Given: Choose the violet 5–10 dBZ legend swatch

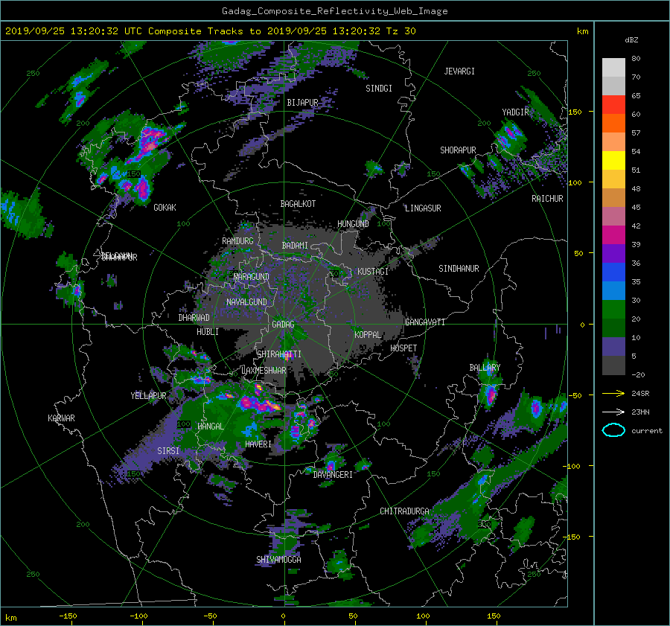Looking at the screenshot, I should (x=613, y=347).
